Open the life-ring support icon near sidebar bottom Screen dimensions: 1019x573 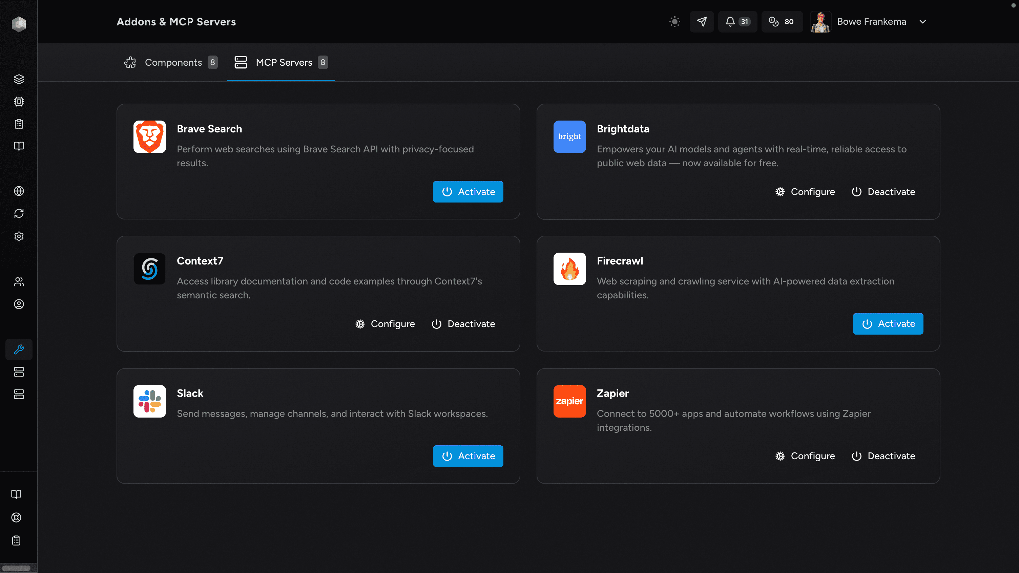[x=16, y=518]
